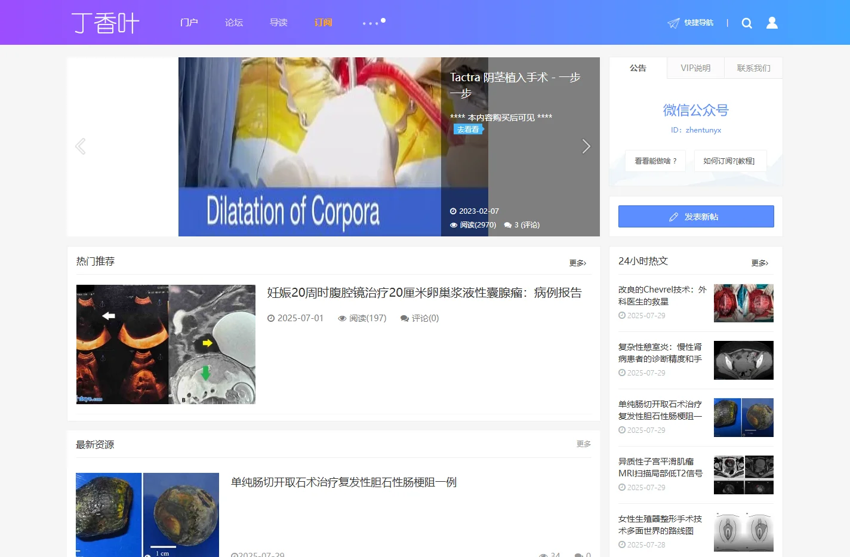Go to 论坛 nav item
Image resolution: width=850 pixels, height=557 pixels.
coord(234,23)
